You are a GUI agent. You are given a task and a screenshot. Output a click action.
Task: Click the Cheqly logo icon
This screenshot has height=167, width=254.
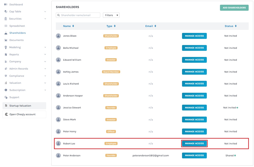click(6, 114)
